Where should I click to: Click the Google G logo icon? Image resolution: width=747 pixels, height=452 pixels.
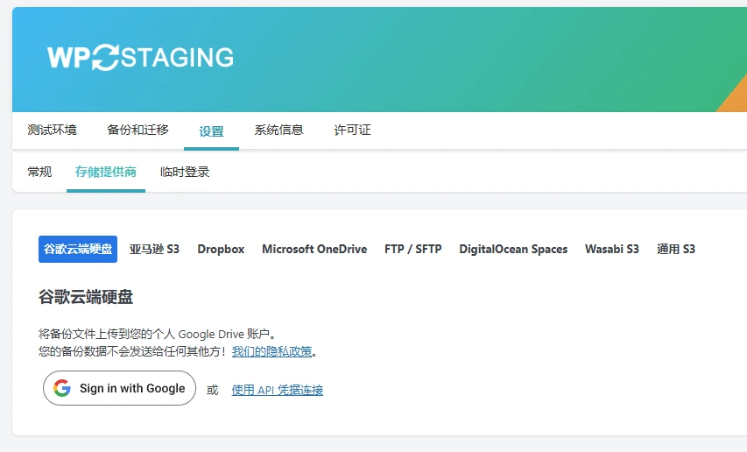tap(62, 388)
